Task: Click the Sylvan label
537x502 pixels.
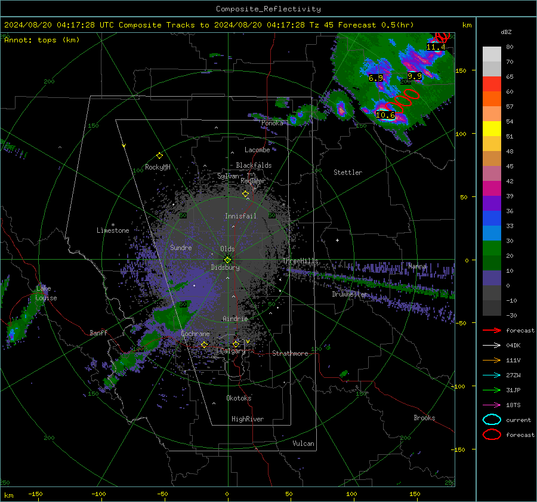Action: (x=228, y=176)
